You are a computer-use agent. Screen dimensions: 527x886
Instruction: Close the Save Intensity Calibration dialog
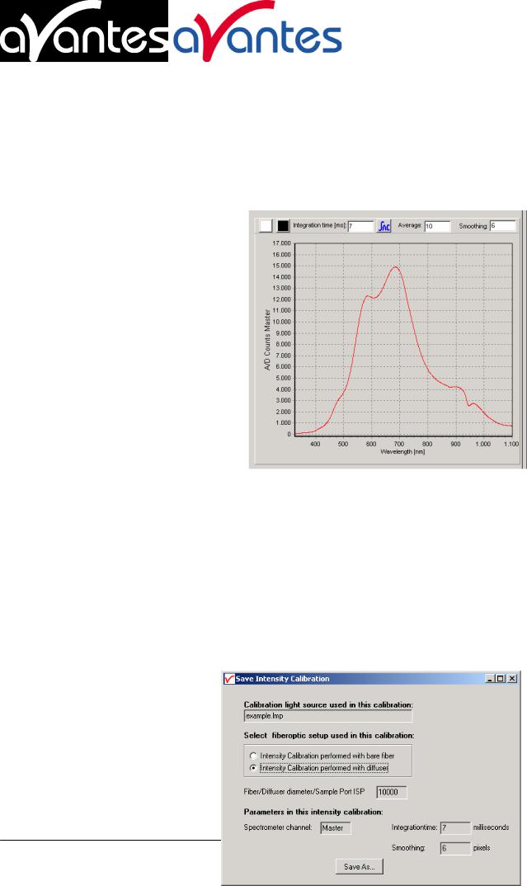(512, 679)
